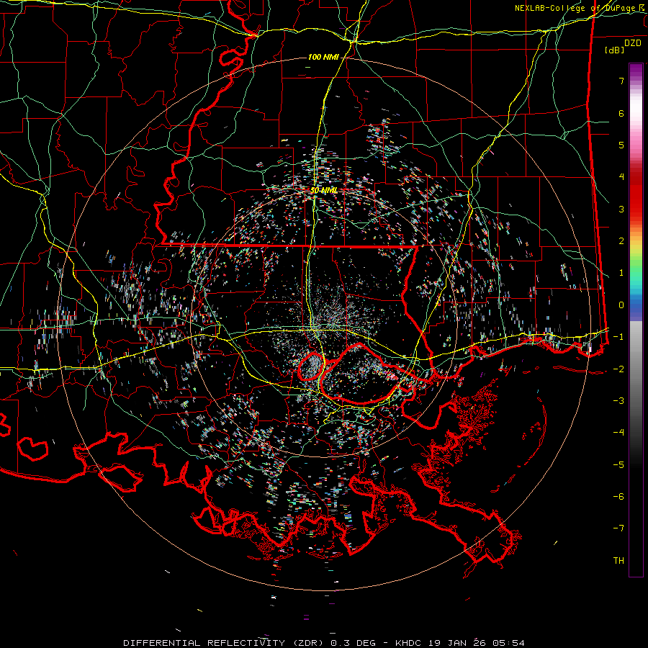The width and height of the screenshot is (648, 648).
Task: Click the small oval lake outline near radar center
Action: (x=311, y=366)
